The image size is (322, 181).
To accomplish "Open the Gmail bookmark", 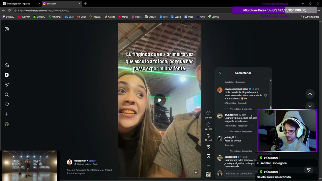I will [81, 17].
